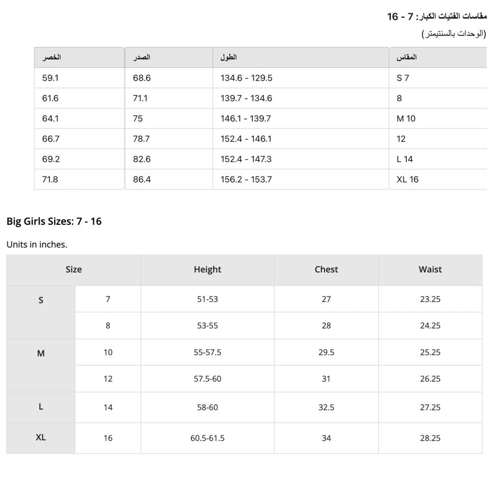This screenshot has width=492, height=492.
Task: Click the Waist column header
Action: 430,270
